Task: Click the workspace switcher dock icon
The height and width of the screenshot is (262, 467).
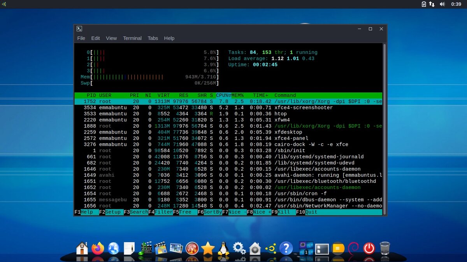Action: click(306, 248)
